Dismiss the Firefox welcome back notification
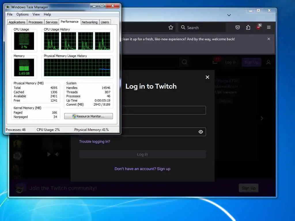The image size is (295, 221). point(269,39)
